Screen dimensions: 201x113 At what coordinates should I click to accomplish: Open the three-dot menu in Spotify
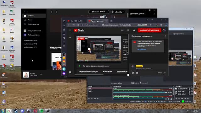tap(25, 12)
